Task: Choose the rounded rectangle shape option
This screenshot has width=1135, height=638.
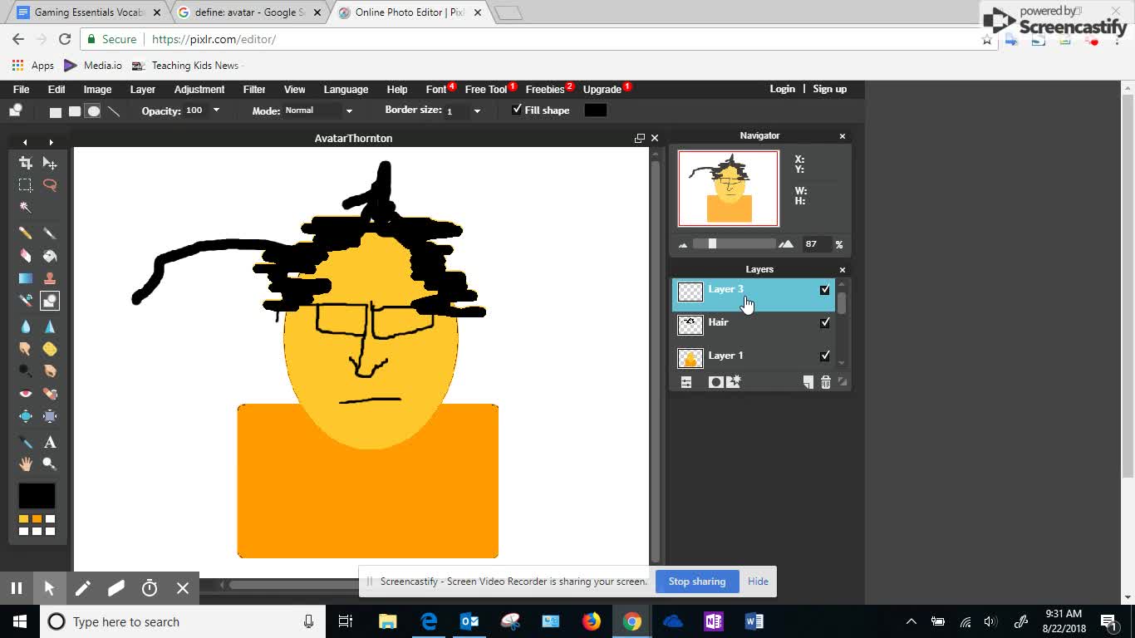Action: [x=74, y=111]
